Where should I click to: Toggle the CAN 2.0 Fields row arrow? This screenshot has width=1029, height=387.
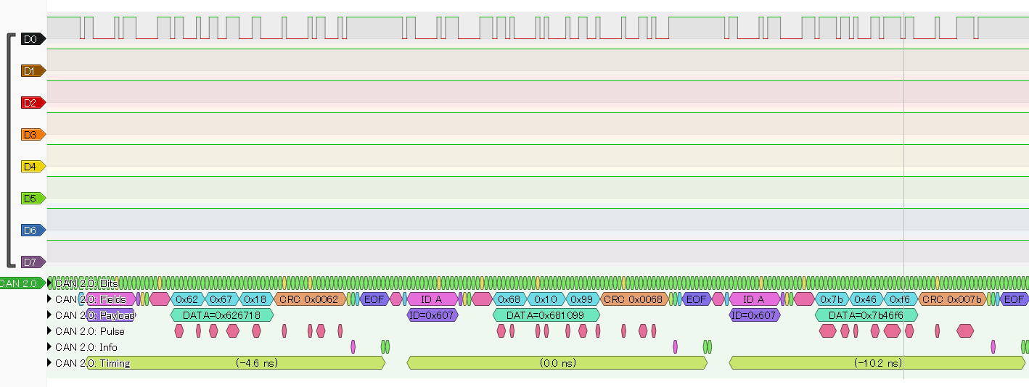click(x=50, y=299)
